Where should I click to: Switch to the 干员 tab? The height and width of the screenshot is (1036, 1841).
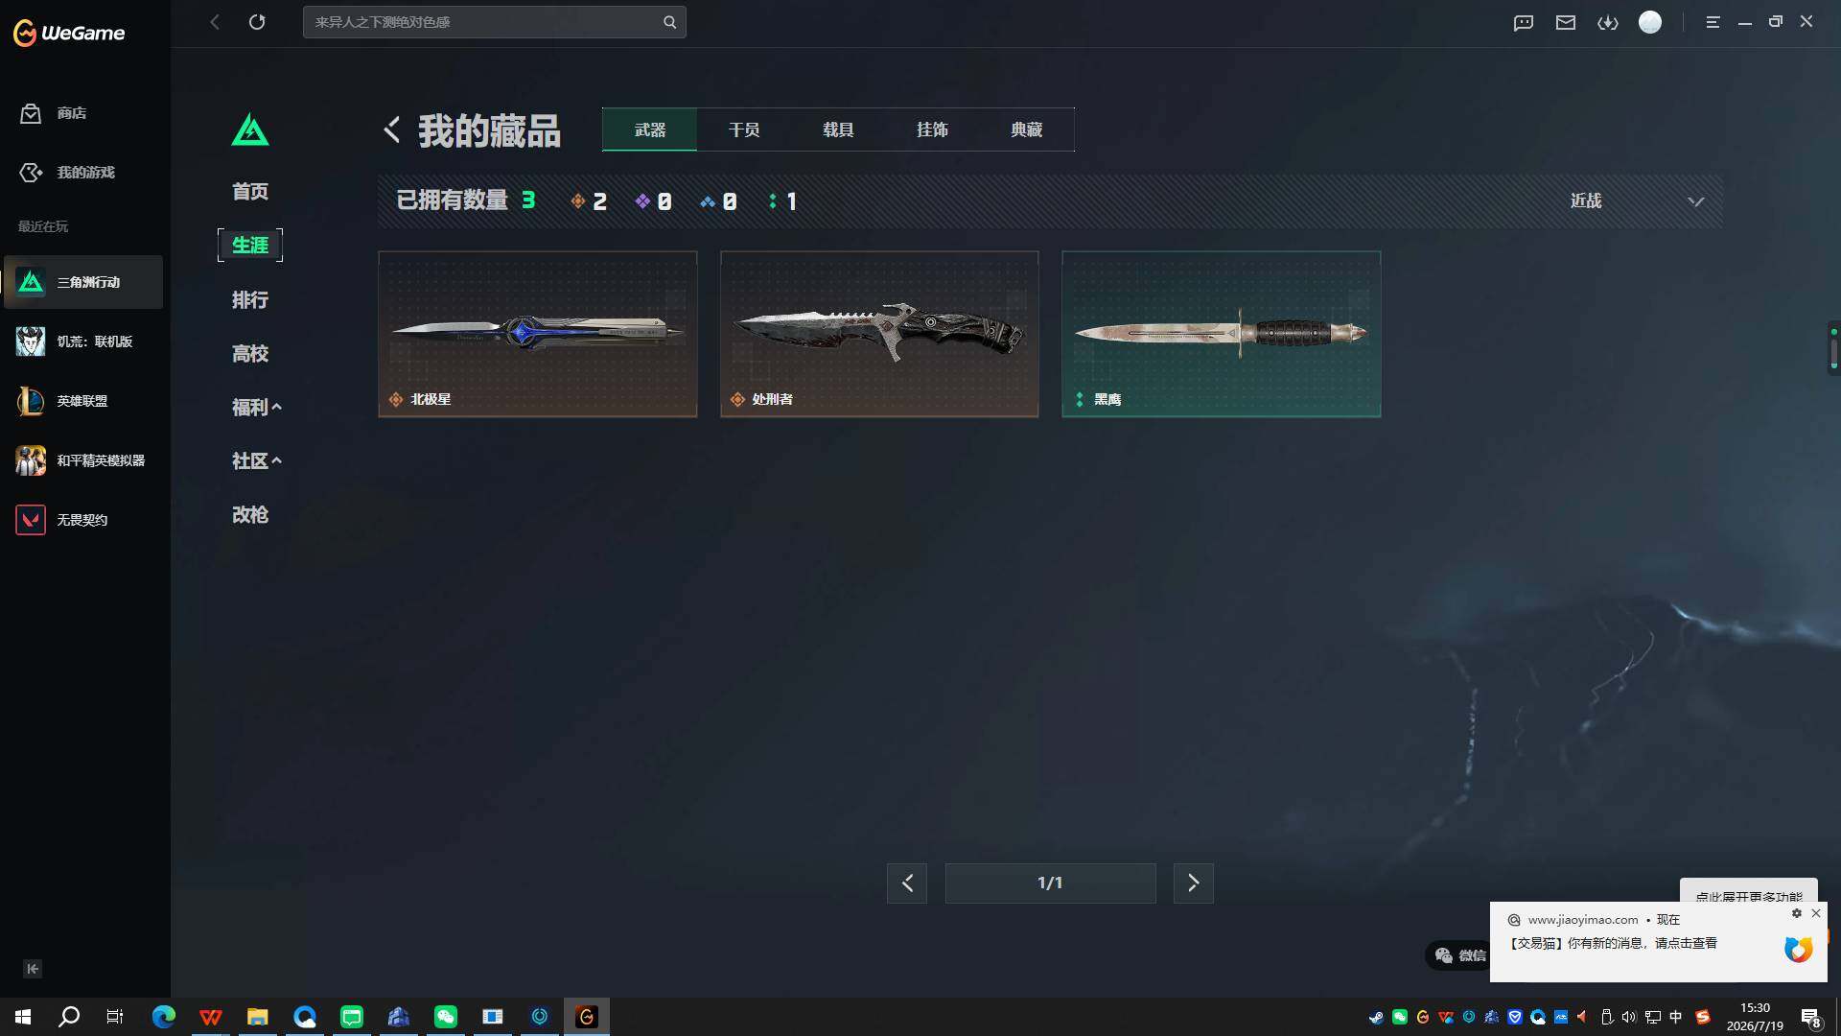pyautogui.click(x=744, y=129)
